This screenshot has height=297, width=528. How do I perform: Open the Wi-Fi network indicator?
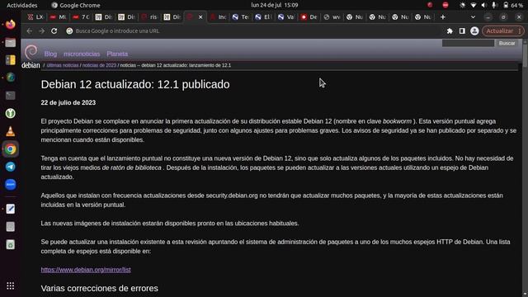coord(474,5)
